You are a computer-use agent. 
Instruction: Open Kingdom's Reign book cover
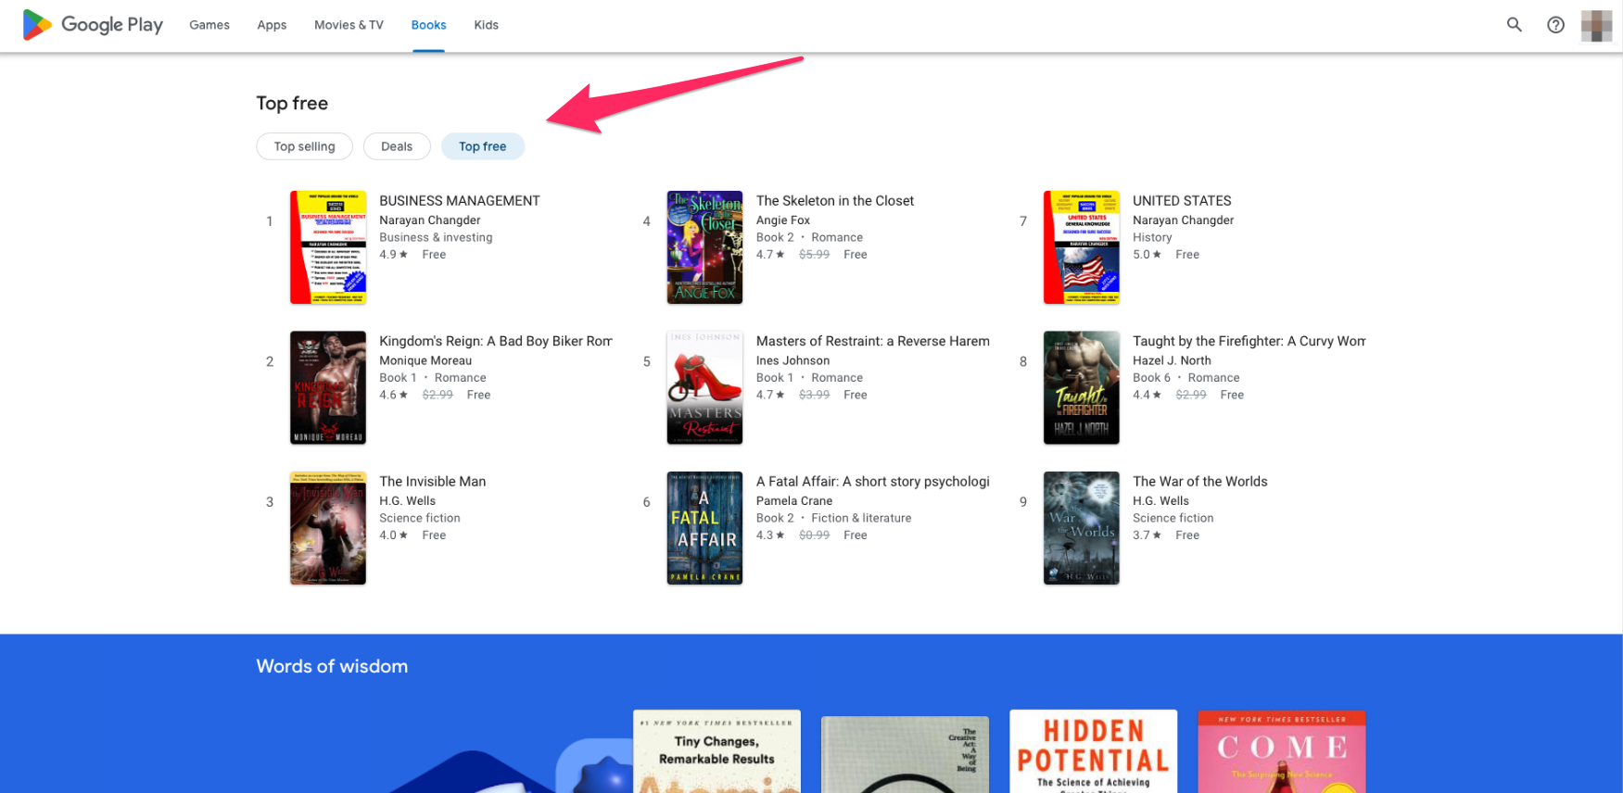(x=328, y=387)
